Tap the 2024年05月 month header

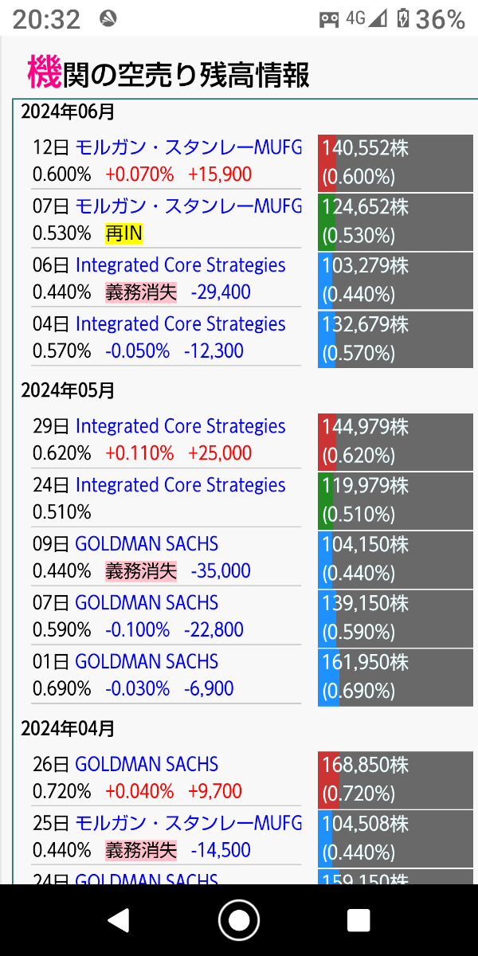(x=69, y=390)
